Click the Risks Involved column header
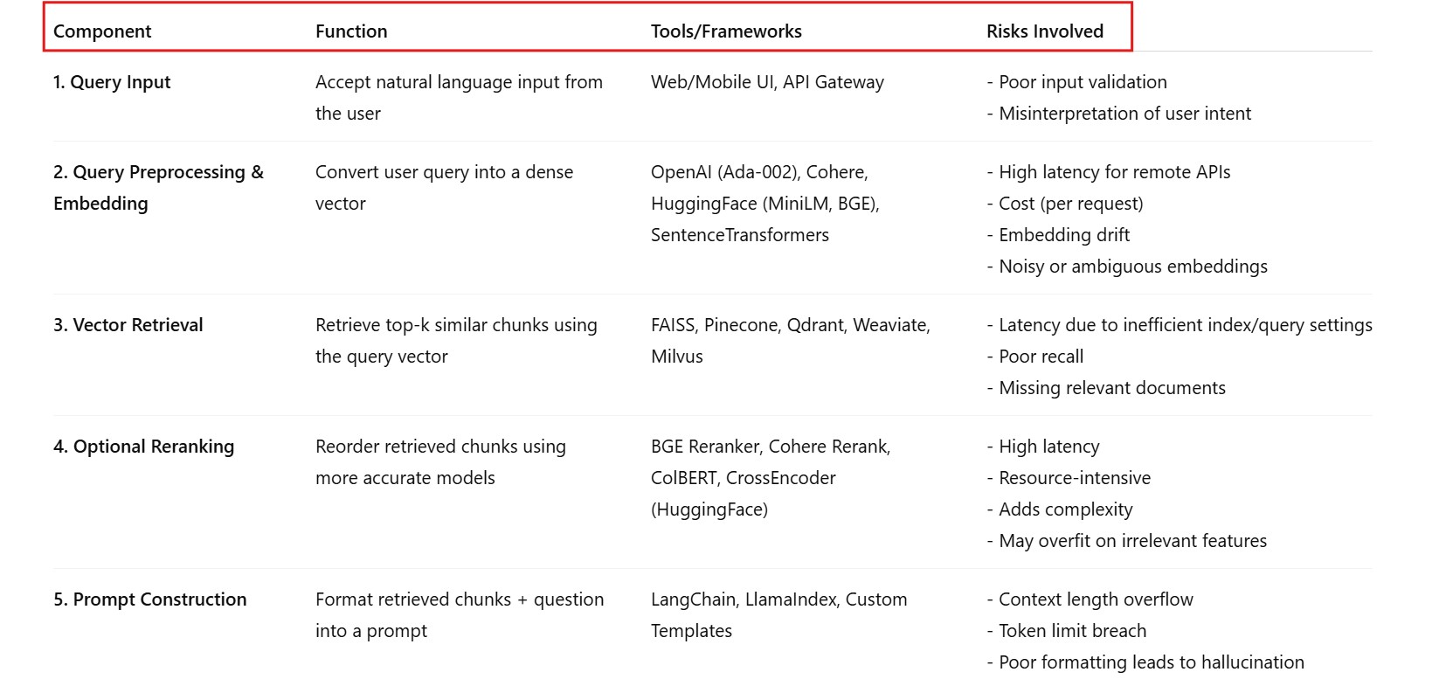 click(1045, 31)
